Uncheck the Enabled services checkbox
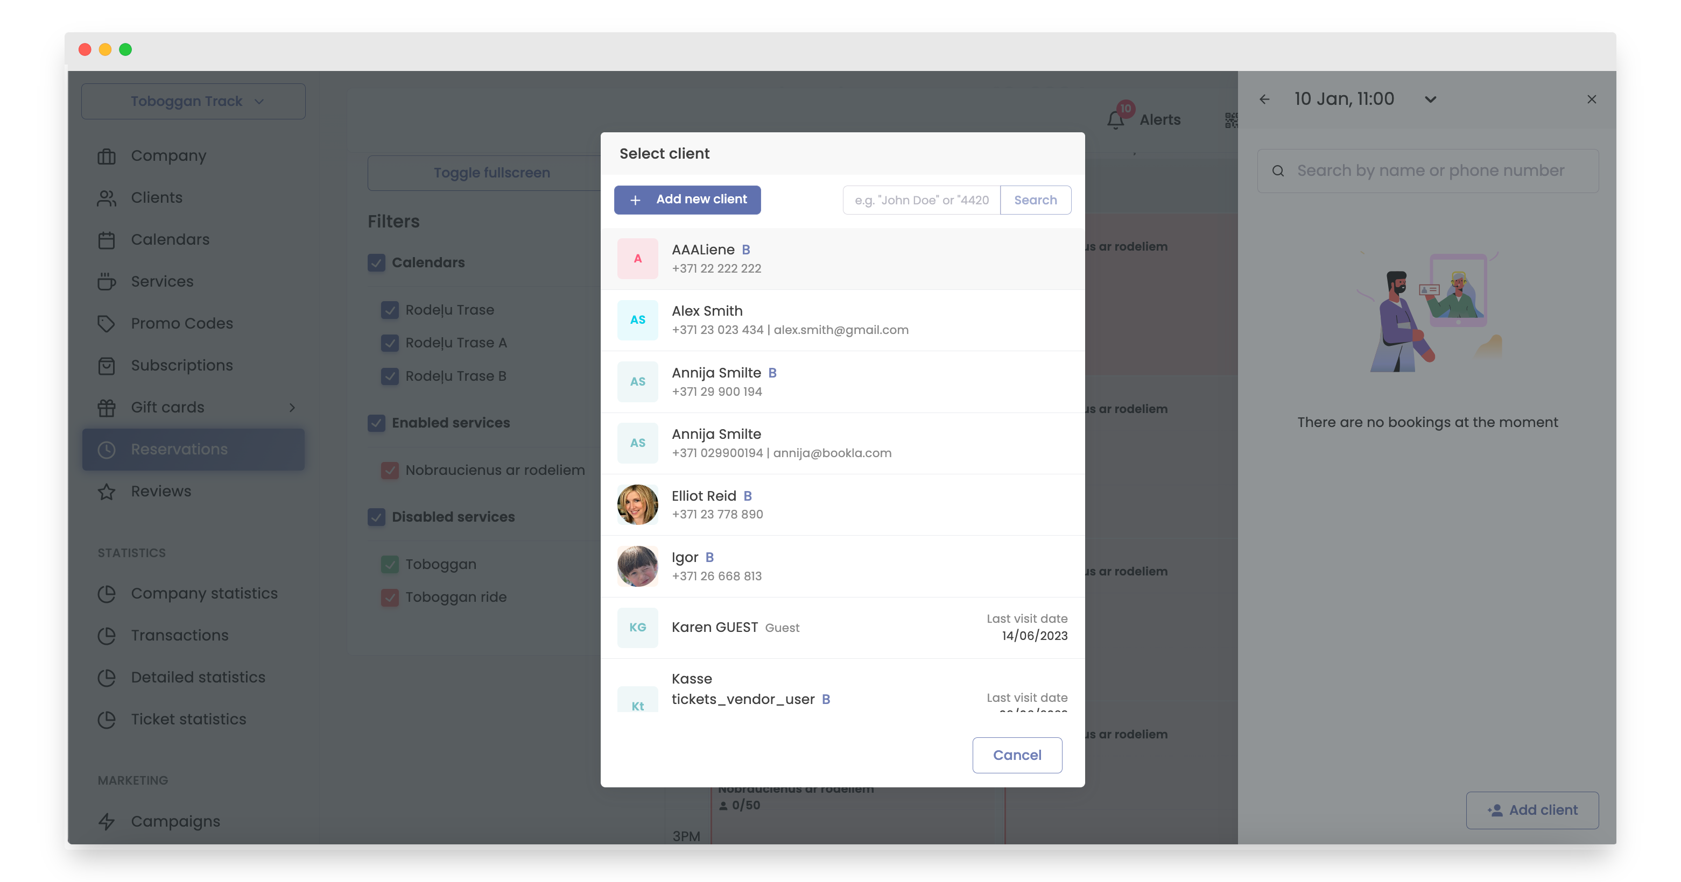 pyautogui.click(x=377, y=423)
